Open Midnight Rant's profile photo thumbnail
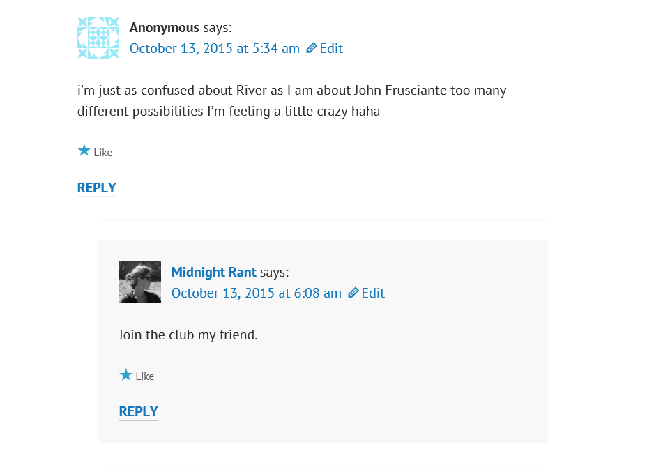This screenshot has height=474, width=647. [x=140, y=282]
